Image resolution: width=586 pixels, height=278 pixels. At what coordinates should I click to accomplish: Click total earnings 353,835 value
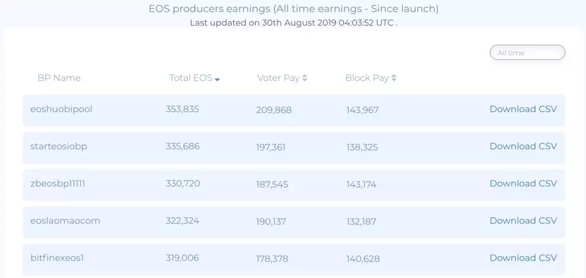tap(182, 109)
